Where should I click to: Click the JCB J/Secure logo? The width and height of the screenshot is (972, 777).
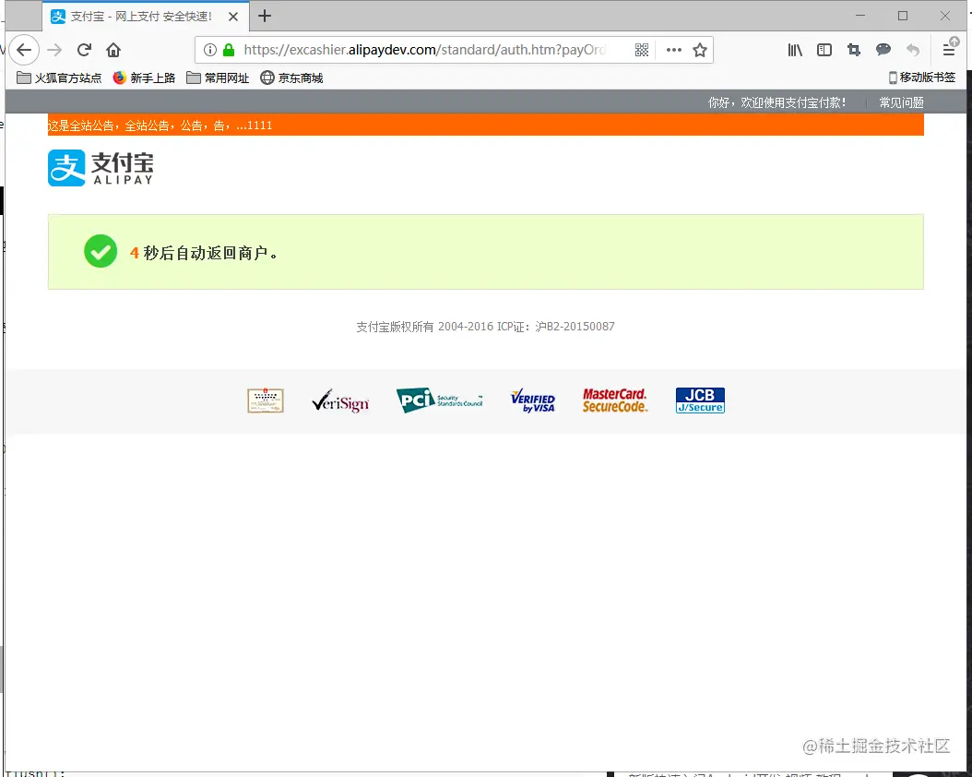(700, 400)
